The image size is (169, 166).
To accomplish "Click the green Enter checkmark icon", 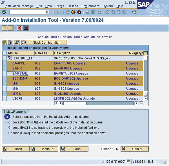I will 4,12.
